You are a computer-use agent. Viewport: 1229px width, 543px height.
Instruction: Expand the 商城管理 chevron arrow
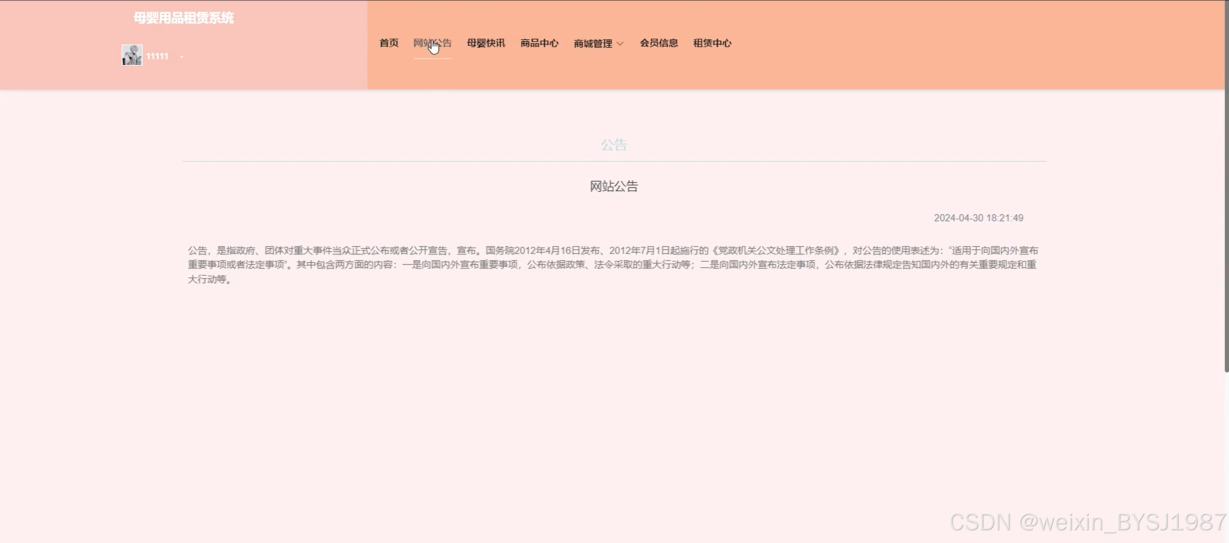620,44
